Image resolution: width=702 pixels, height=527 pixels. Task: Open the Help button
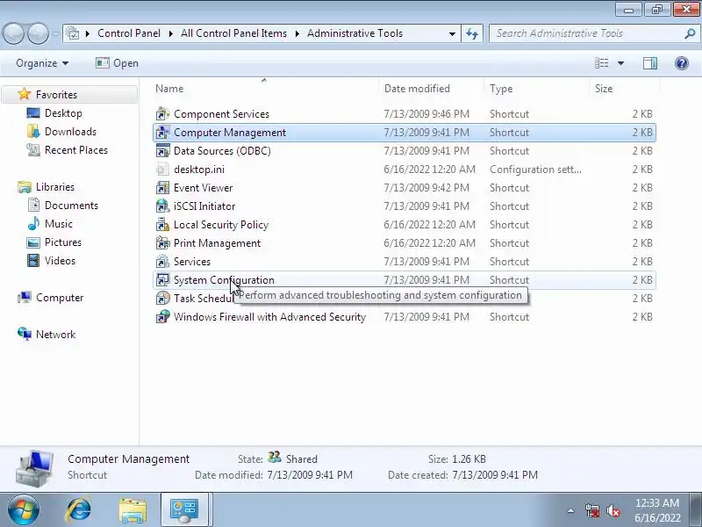tap(682, 63)
